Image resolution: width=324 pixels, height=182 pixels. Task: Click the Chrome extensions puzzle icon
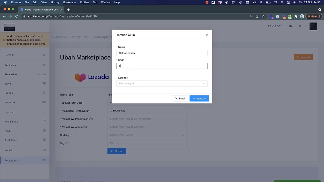tap(296, 16)
